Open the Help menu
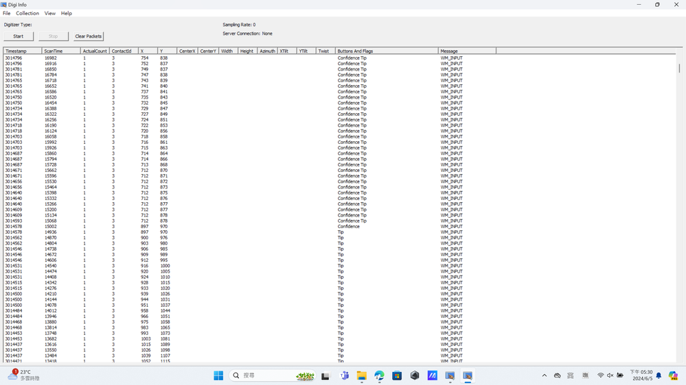This screenshot has width=686, height=385. [x=67, y=13]
